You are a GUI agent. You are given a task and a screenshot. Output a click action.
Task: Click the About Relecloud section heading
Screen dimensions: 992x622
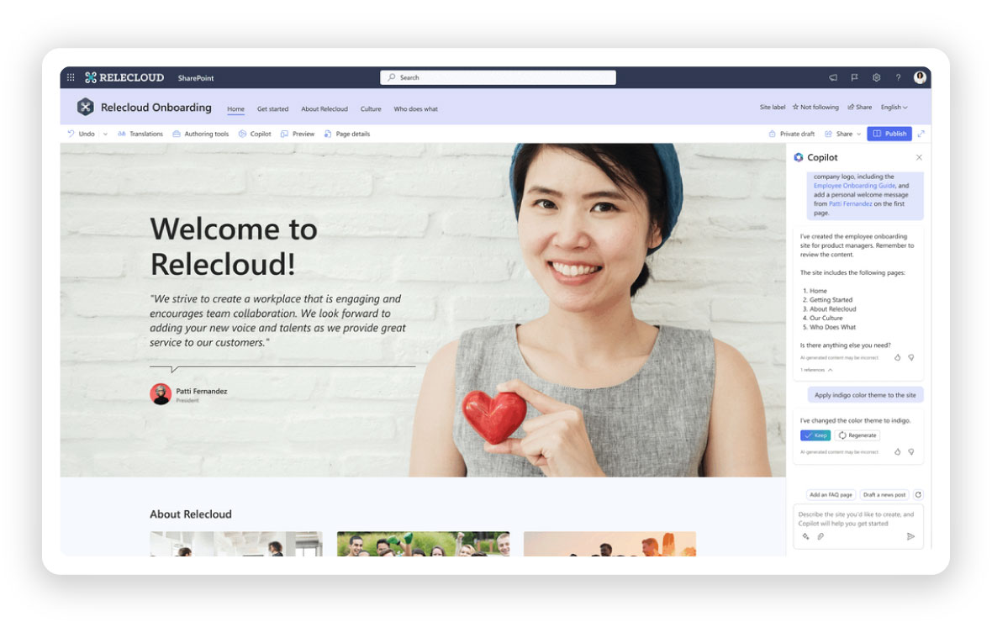click(191, 514)
